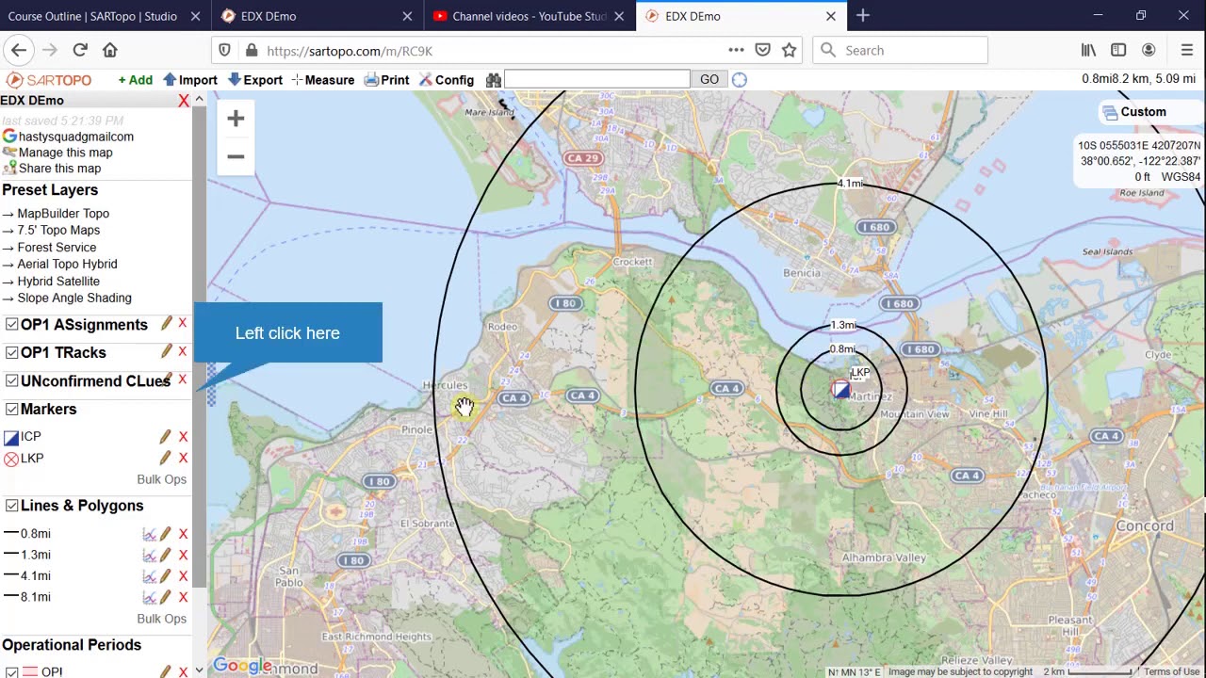The height and width of the screenshot is (678, 1206).
Task: Click the binoculars search icon
Action: pos(493,80)
